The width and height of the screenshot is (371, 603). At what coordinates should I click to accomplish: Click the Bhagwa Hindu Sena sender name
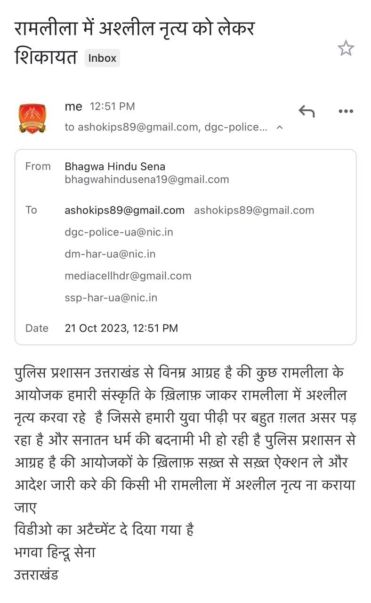(x=115, y=166)
